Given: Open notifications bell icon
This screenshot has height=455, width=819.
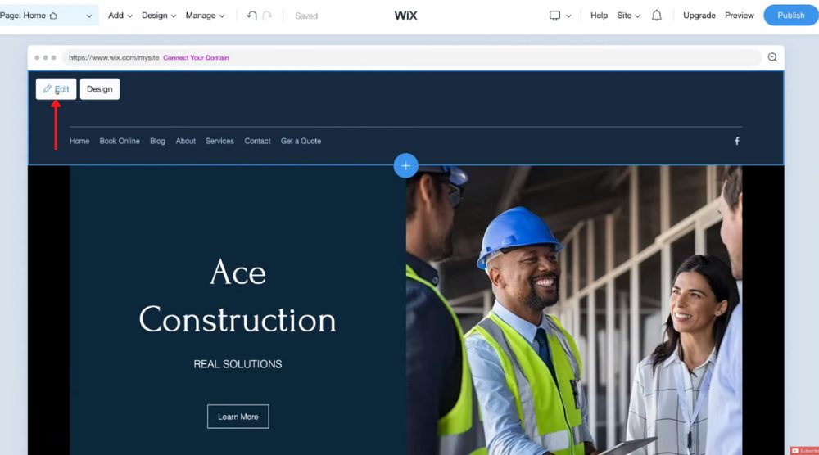Looking at the screenshot, I should [x=657, y=16].
